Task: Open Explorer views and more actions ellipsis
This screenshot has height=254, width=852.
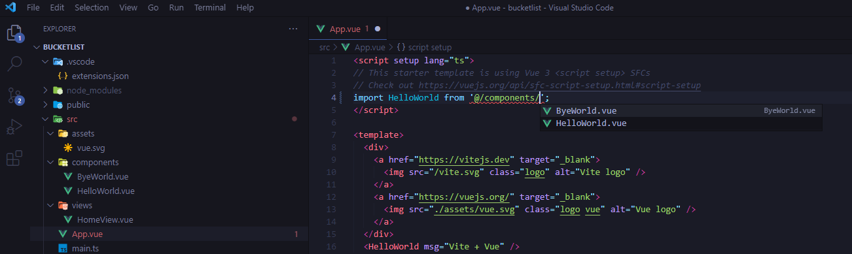Action: pyautogui.click(x=293, y=29)
